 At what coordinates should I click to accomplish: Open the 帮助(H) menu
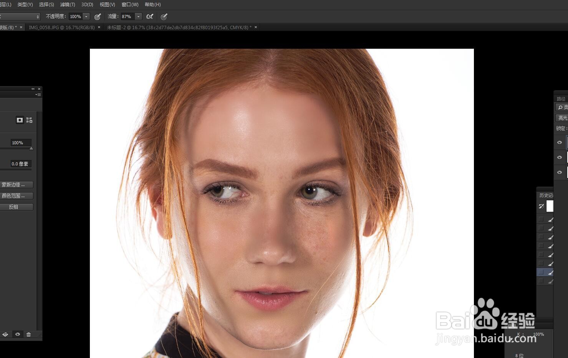152,5
